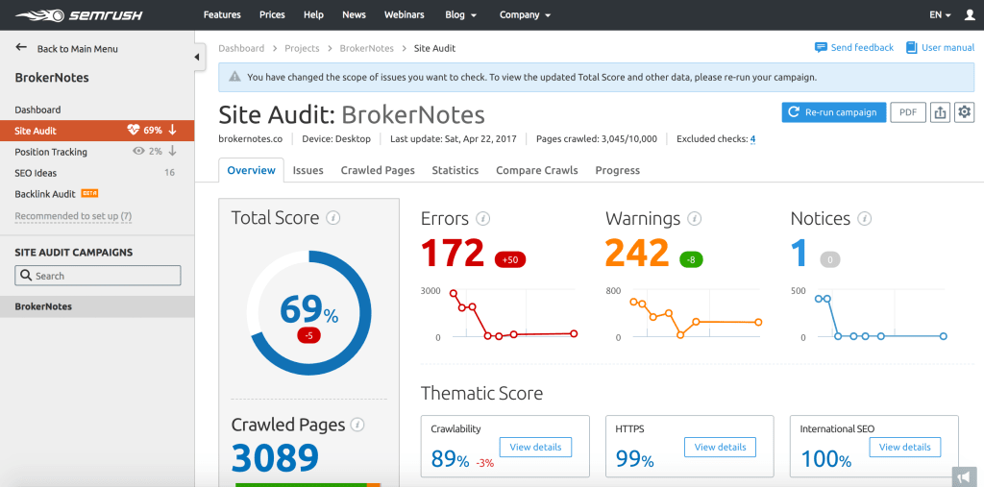Viewport: 984px width, 487px height.
Task: Click the blue Total Score donut chart
Action: (x=308, y=313)
